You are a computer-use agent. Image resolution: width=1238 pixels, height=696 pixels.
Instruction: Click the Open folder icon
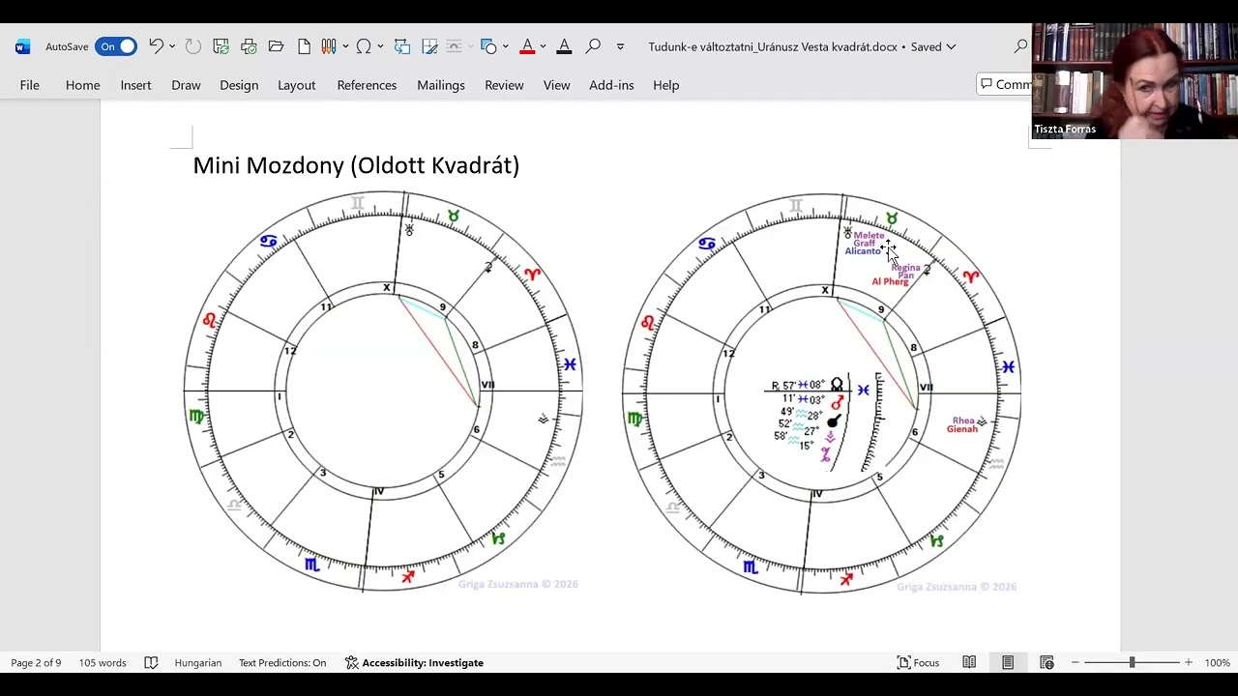tap(276, 46)
